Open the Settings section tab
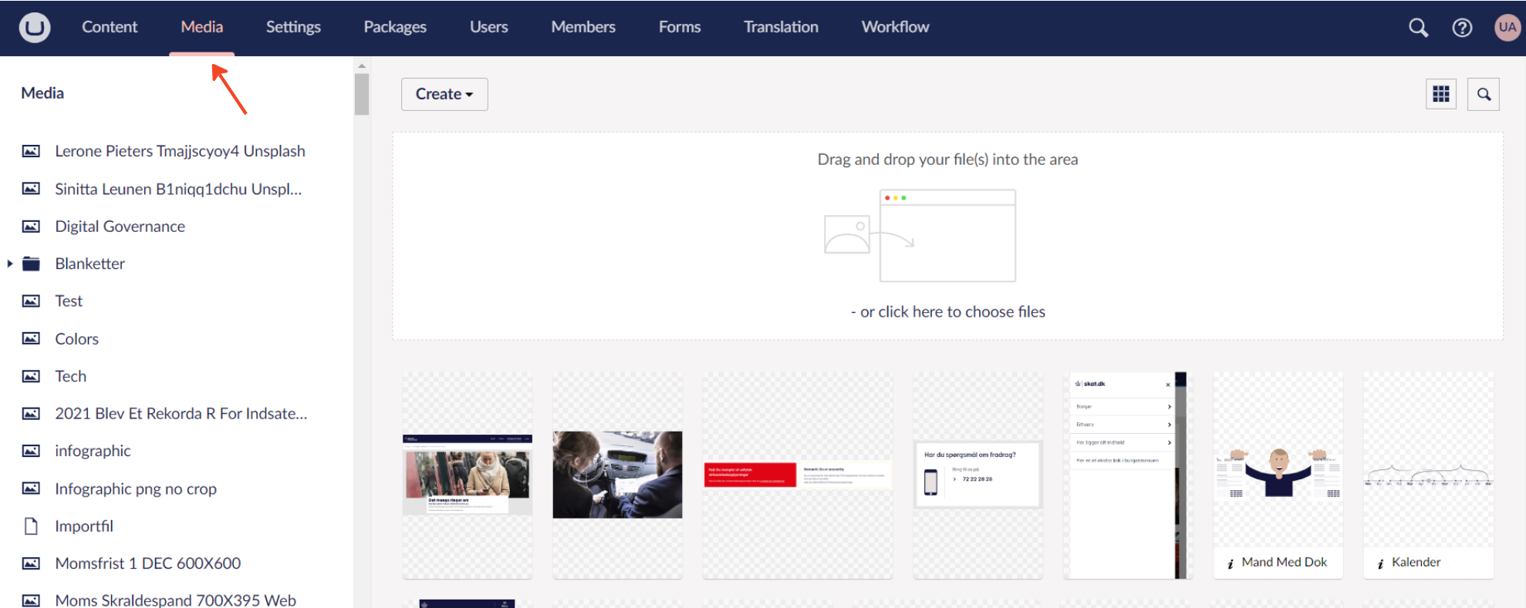1526x608 pixels. point(293,27)
